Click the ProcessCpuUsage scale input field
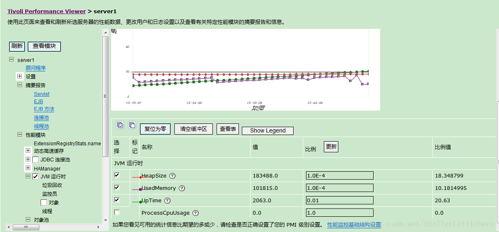The height and width of the screenshot is (232, 499). click(x=340, y=213)
